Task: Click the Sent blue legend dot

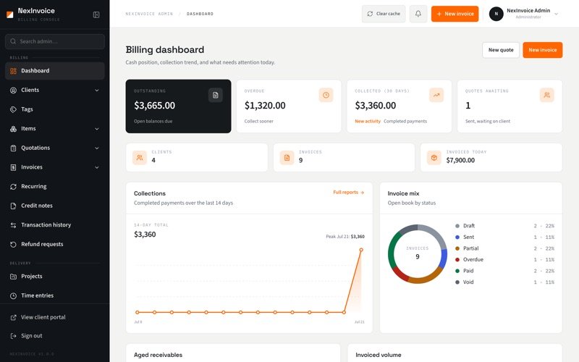Action: click(x=457, y=237)
